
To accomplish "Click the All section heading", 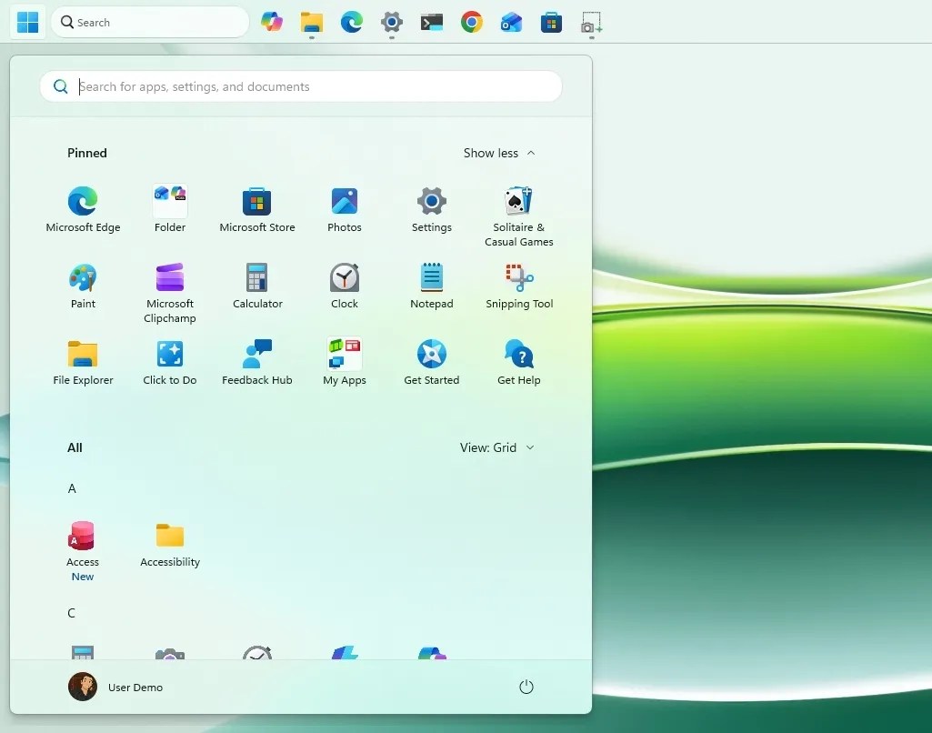I will click(x=75, y=447).
